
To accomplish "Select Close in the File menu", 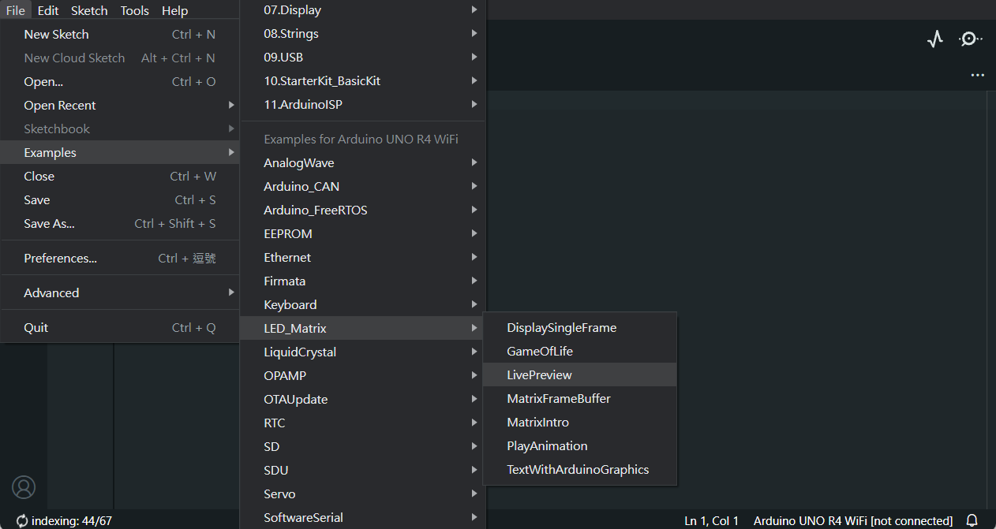I will [x=120, y=177].
